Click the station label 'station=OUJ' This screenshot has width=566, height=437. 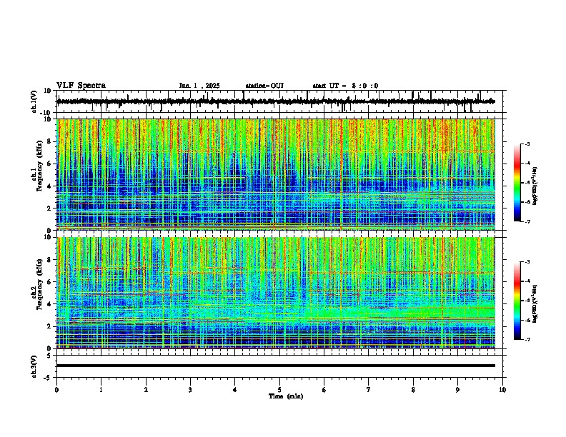264,86
